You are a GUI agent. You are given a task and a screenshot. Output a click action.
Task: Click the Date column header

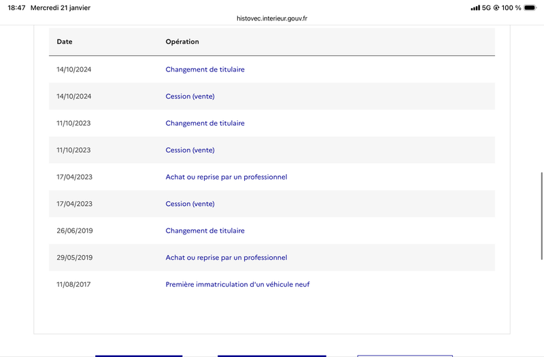[x=65, y=41]
